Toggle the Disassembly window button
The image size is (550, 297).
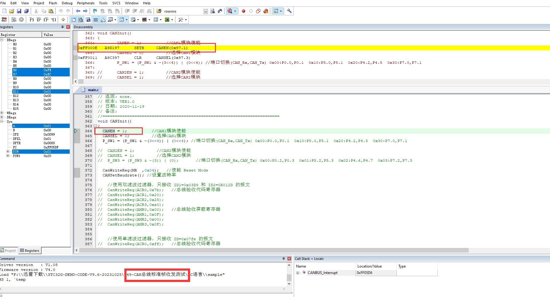[81, 20]
